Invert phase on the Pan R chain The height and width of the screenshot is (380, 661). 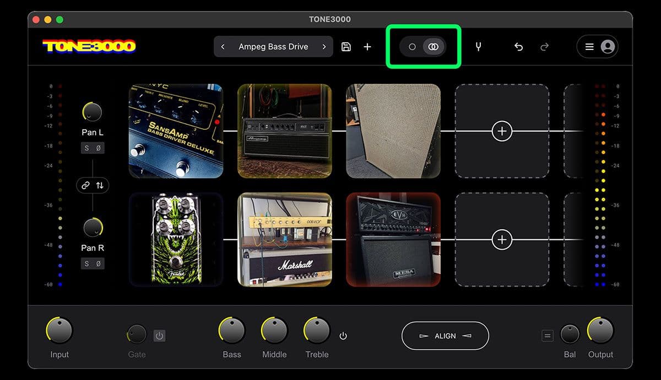point(99,264)
